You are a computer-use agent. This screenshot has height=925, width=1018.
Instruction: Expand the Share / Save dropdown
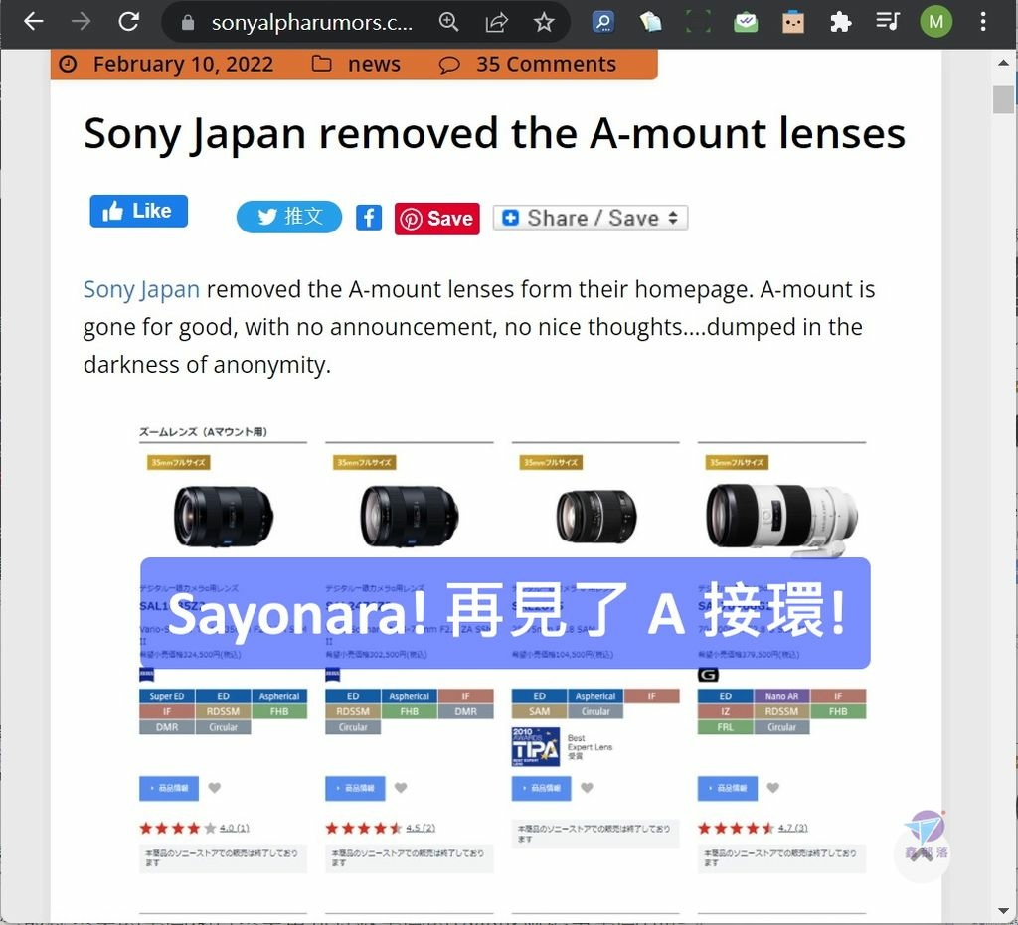coord(591,218)
